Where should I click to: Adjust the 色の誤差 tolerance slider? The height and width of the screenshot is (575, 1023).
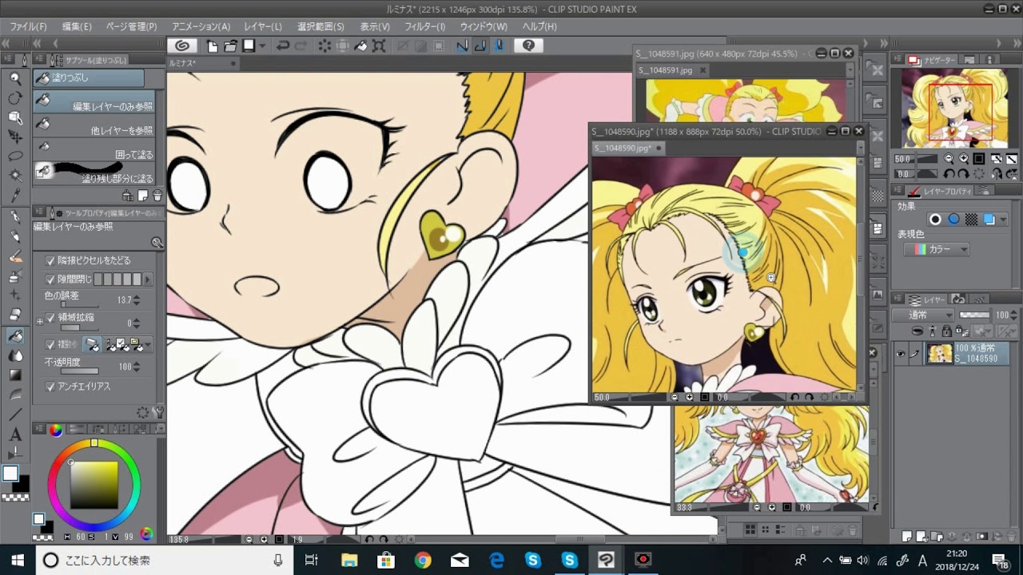click(x=79, y=305)
